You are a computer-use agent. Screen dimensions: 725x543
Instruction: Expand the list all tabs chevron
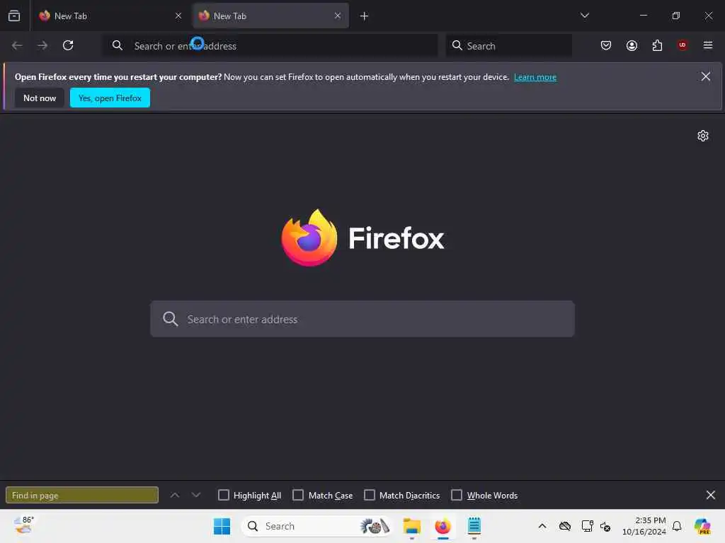[584, 16]
